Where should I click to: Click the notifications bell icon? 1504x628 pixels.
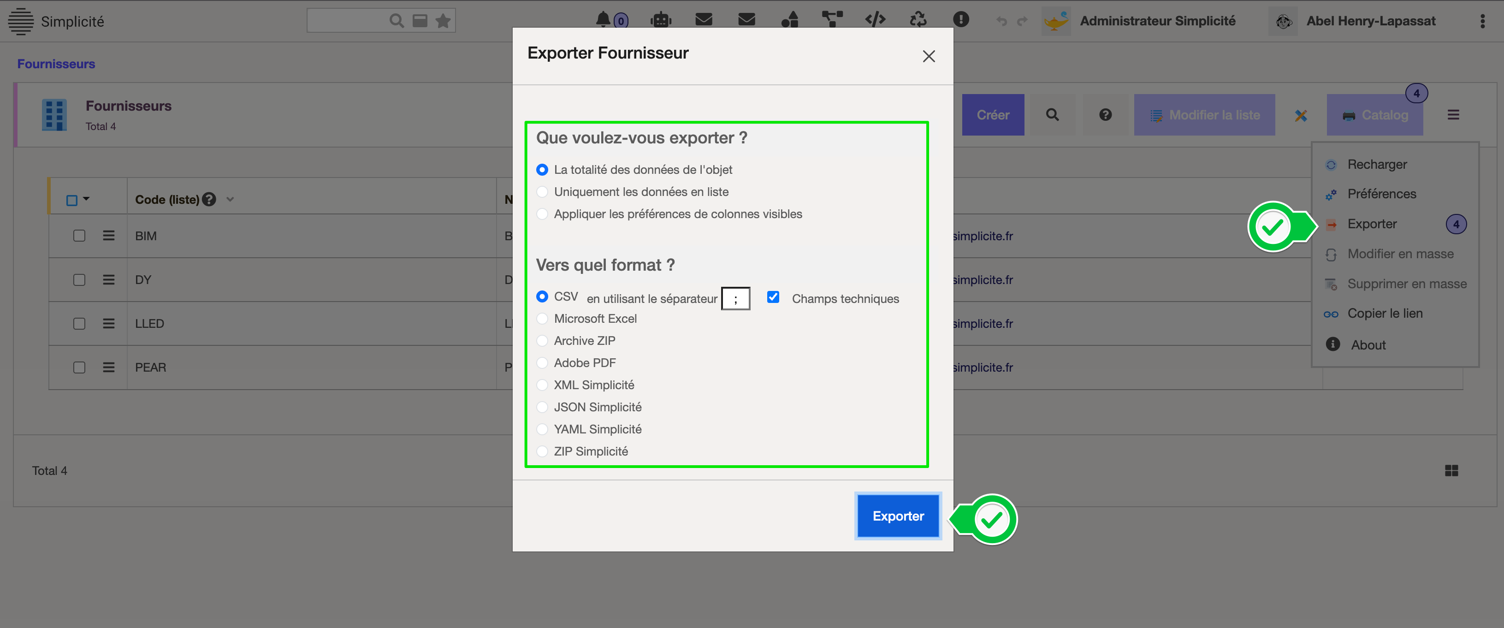603,20
